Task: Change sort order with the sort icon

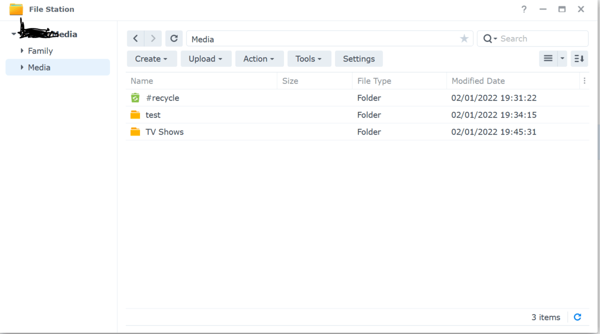Action: tap(579, 58)
